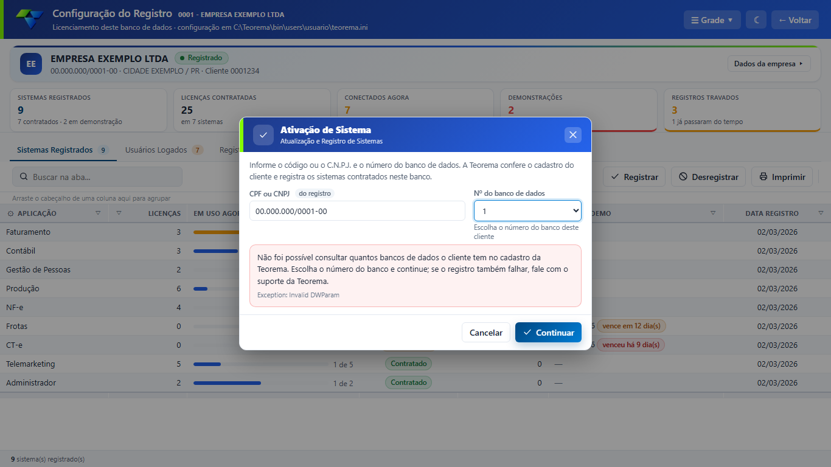Click the Buscar na aba search field

tap(97, 177)
